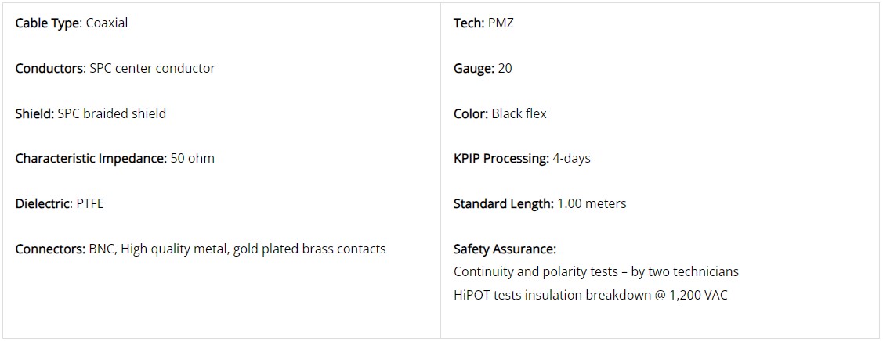Screen dimensions: 883x341
Task: Click Continuity and polarity tests line
Action: (x=596, y=272)
